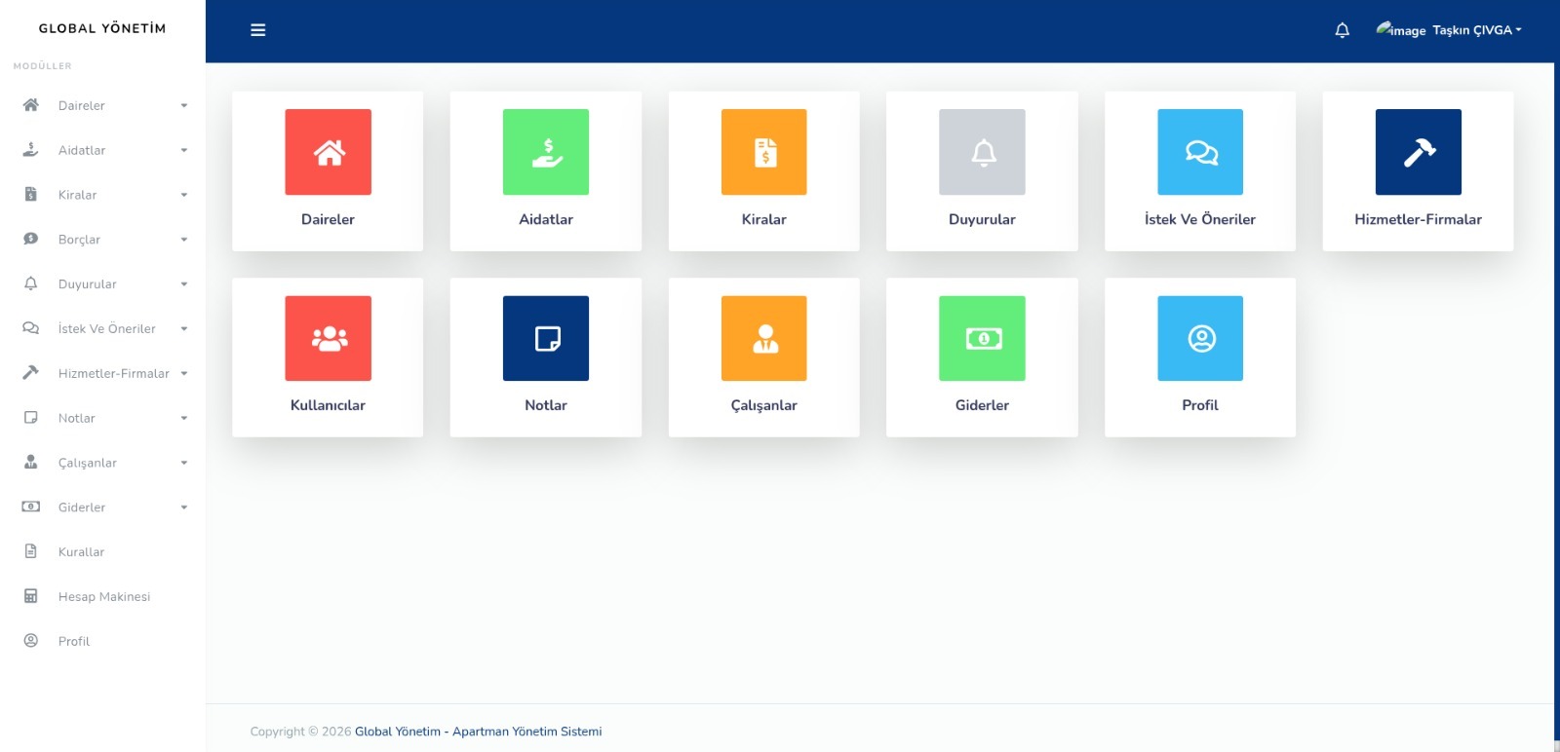Open the orange Kiralar invoice tile icon
This screenshot has height=752, width=1560.
click(763, 152)
